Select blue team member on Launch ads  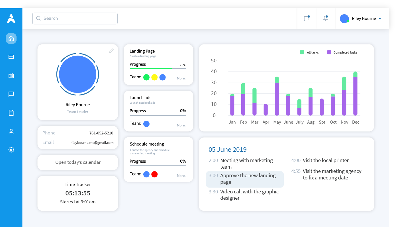146,124
